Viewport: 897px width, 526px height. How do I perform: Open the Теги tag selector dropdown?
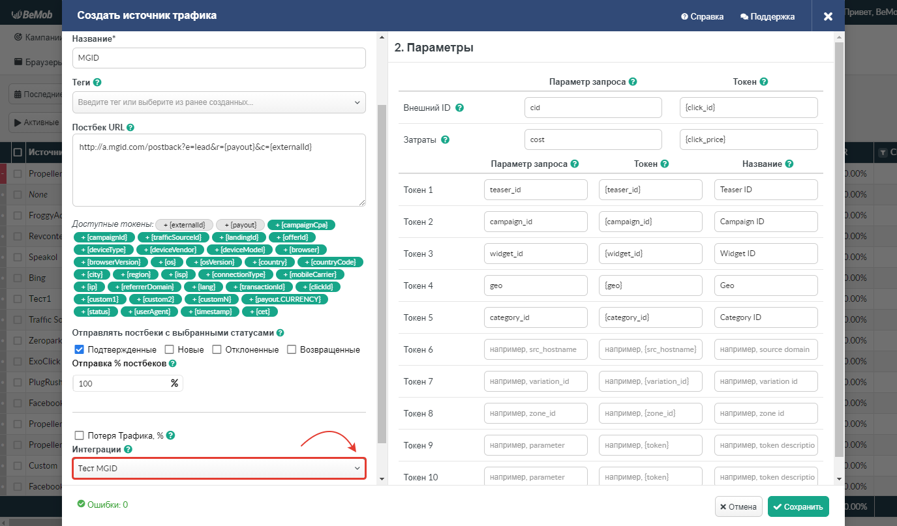coord(219,102)
